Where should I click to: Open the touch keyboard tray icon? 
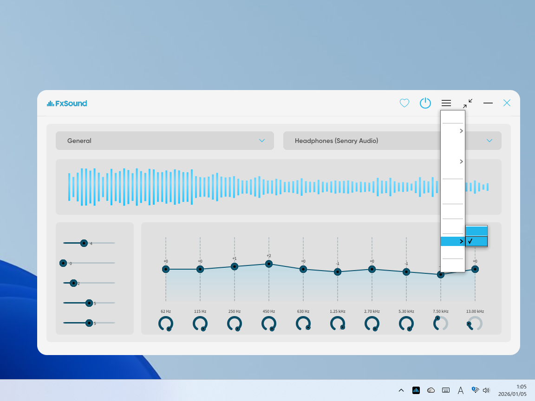click(x=446, y=390)
